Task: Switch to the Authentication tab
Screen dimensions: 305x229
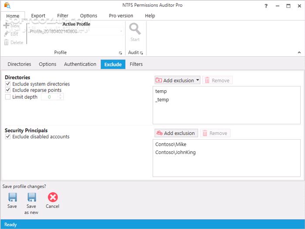Action: (x=80, y=64)
